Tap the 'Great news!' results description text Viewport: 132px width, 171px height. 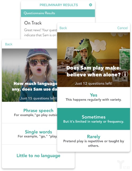tap(40, 32)
